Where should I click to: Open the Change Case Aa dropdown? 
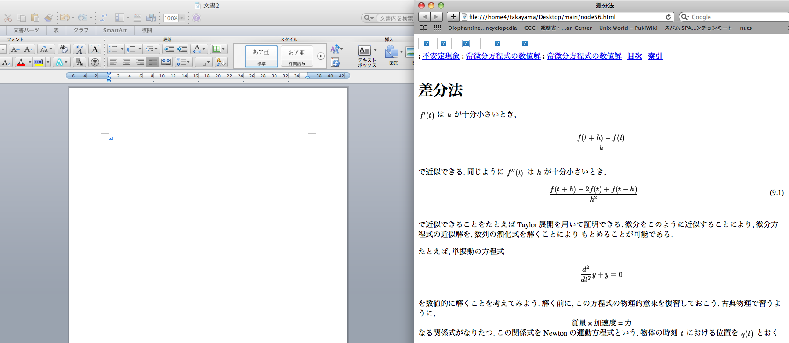(45, 49)
